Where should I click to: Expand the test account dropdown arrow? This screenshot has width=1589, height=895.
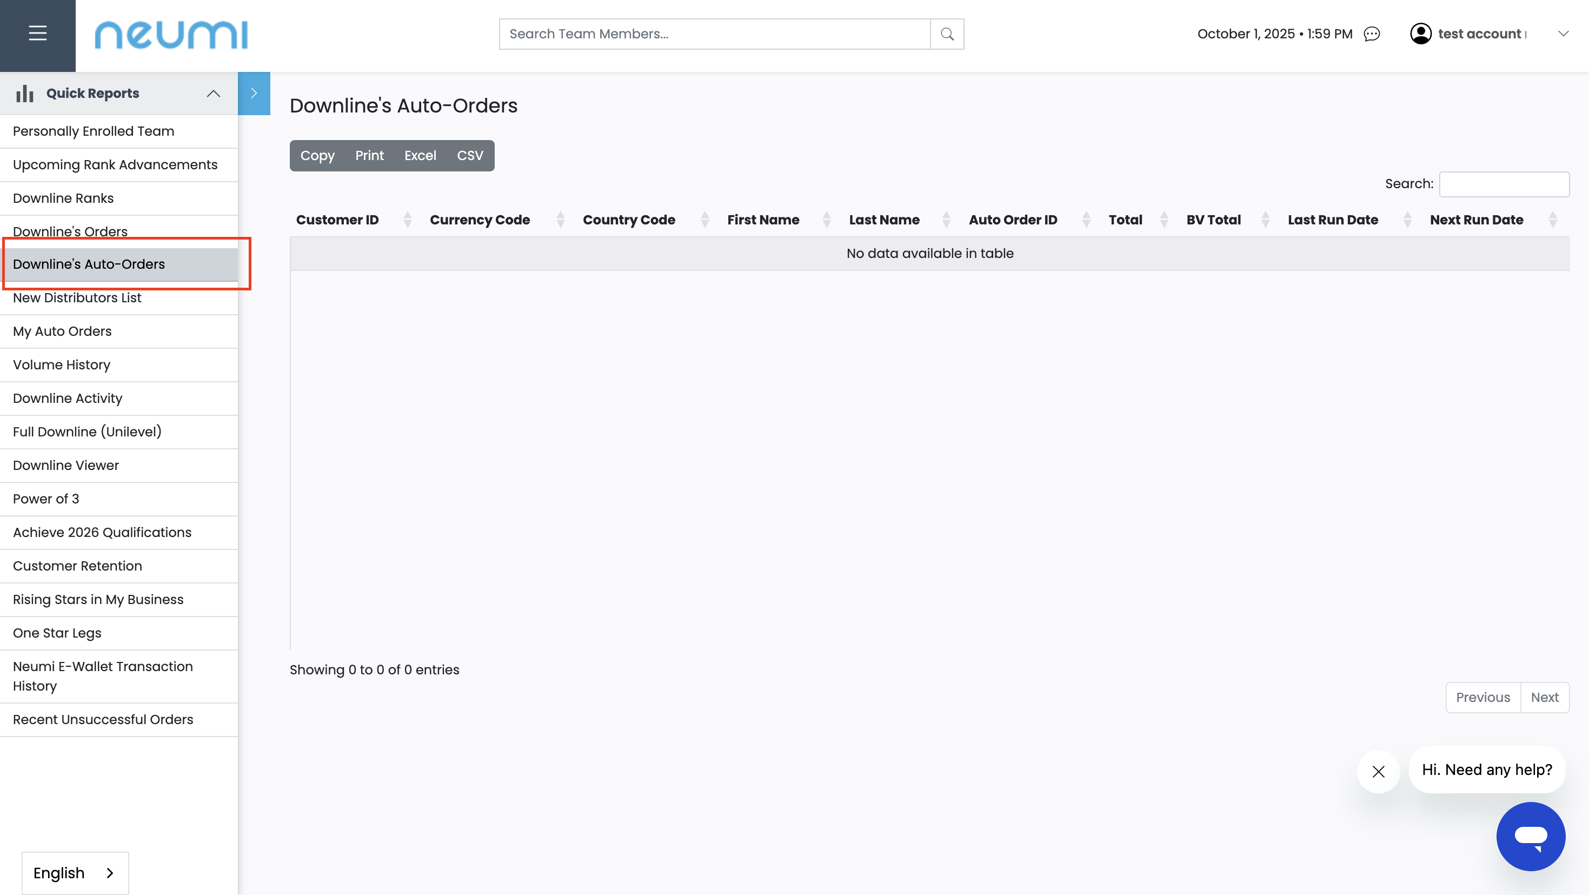tap(1563, 34)
